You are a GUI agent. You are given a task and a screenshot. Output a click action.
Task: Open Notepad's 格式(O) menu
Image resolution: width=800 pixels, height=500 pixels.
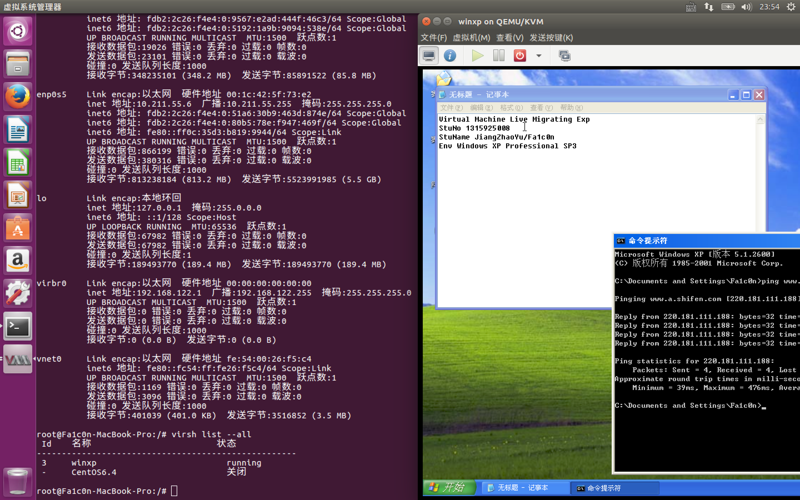coord(511,108)
